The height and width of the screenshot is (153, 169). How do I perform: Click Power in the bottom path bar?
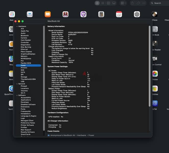point(91,135)
